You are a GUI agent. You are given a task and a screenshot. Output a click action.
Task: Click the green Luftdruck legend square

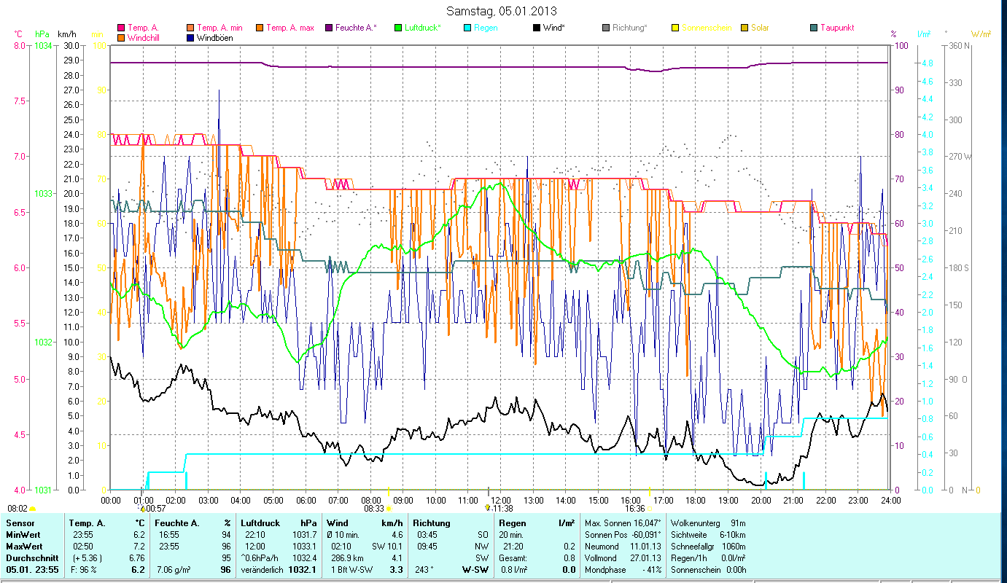click(398, 28)
